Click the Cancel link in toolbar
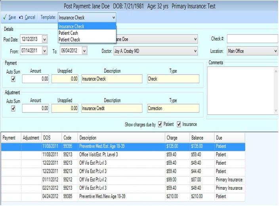Image resolution: width=279 pixels, height=206 pixels. 30,17
